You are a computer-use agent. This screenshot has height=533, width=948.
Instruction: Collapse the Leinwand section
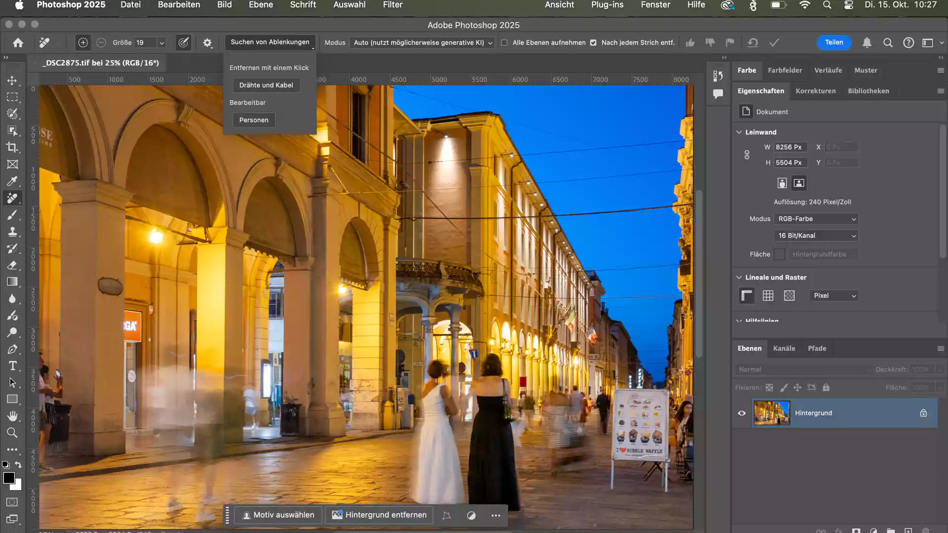739,132
